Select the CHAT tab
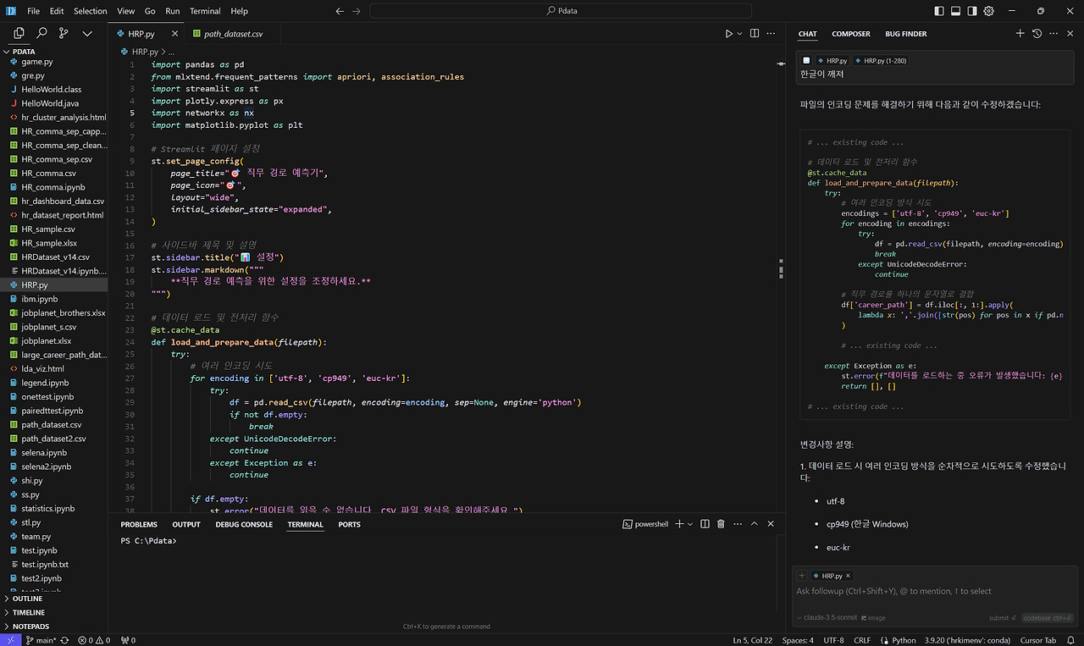1084x646 pixels. coord(808,34)
